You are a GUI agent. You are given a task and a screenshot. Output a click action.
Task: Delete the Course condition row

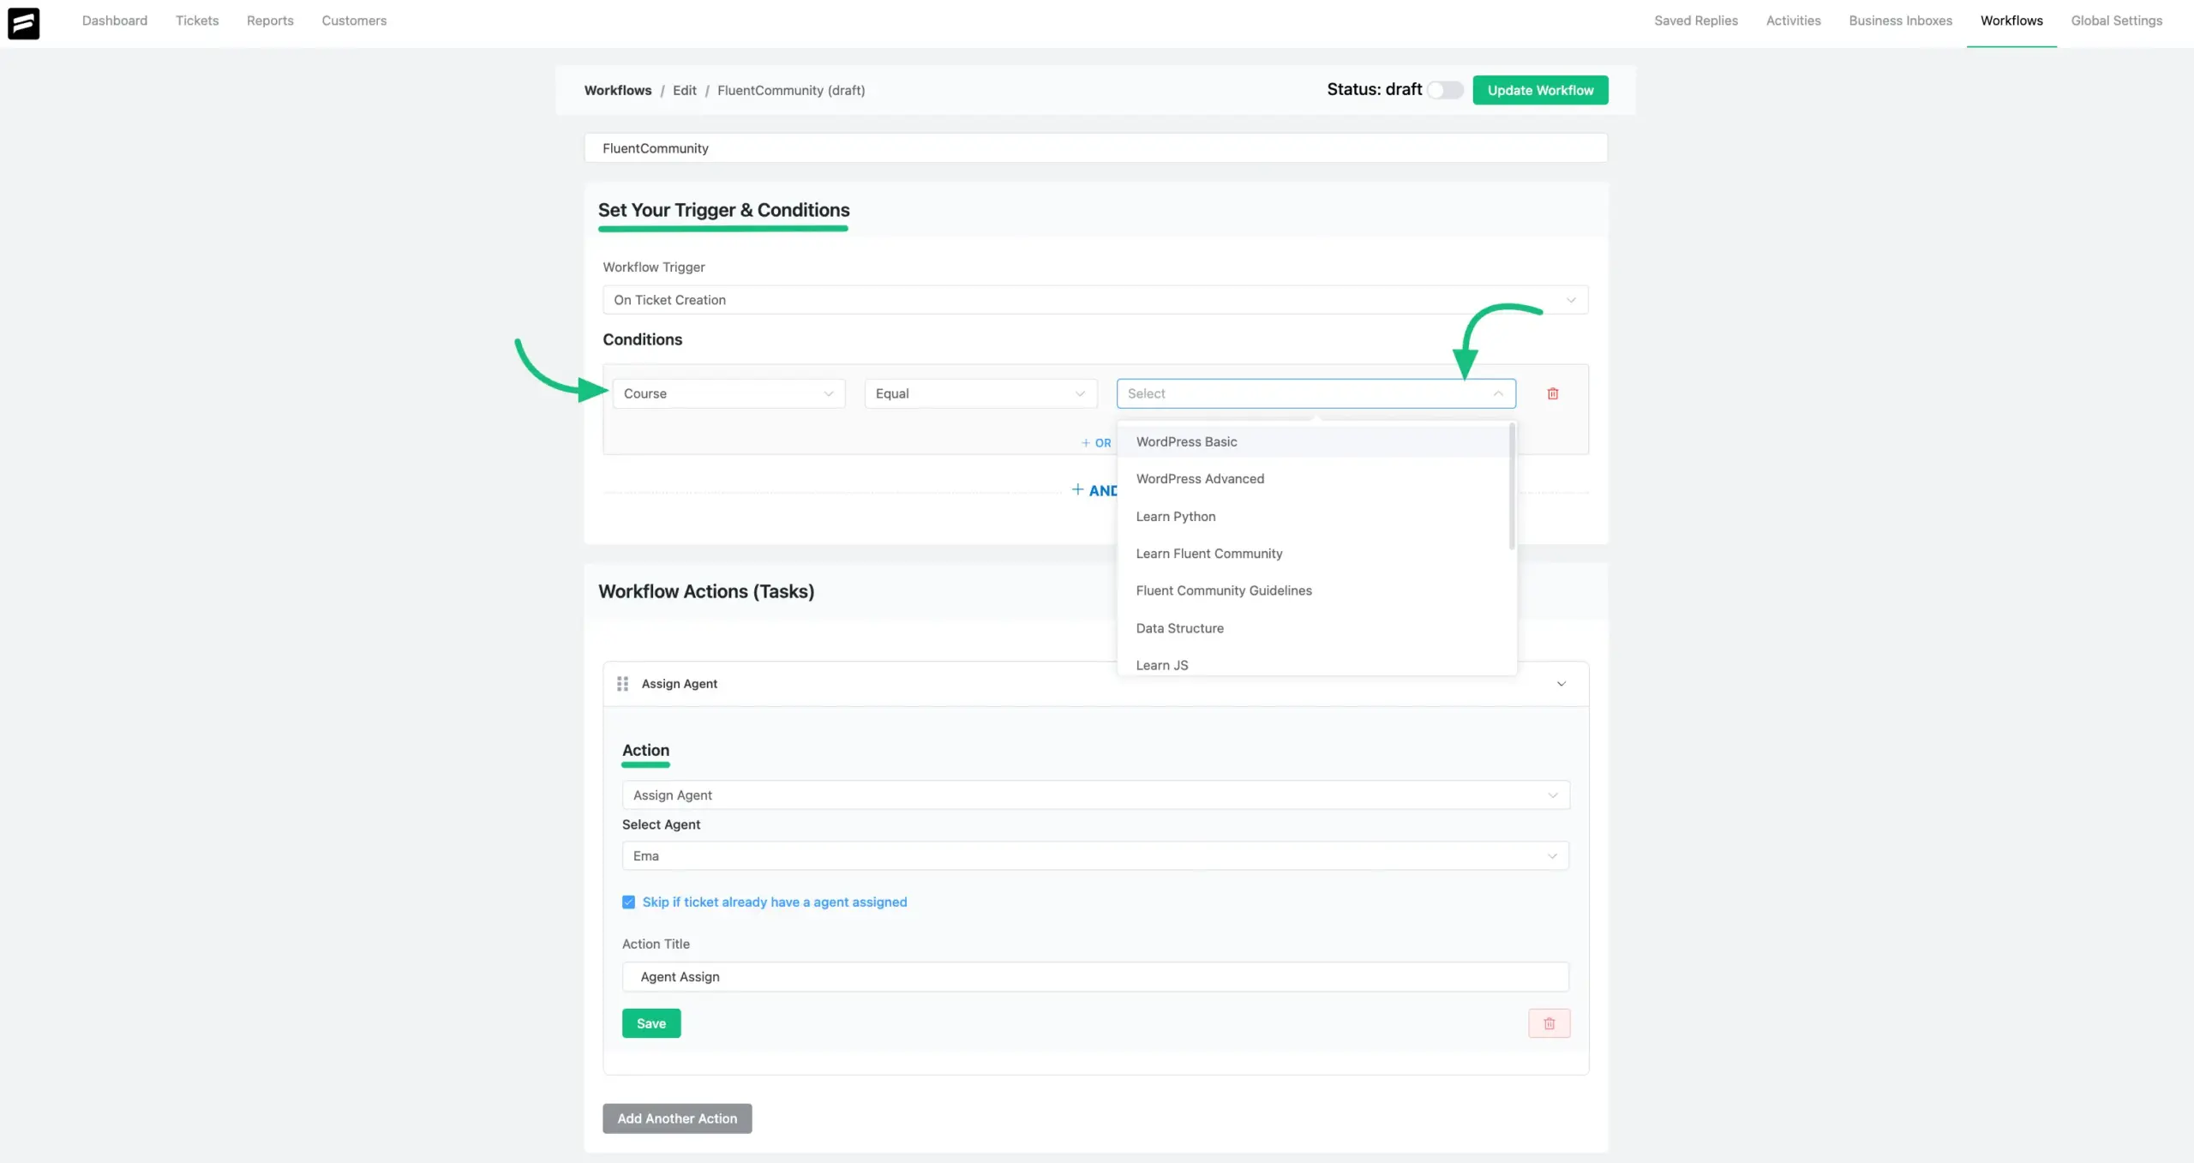click(1552, 393)
